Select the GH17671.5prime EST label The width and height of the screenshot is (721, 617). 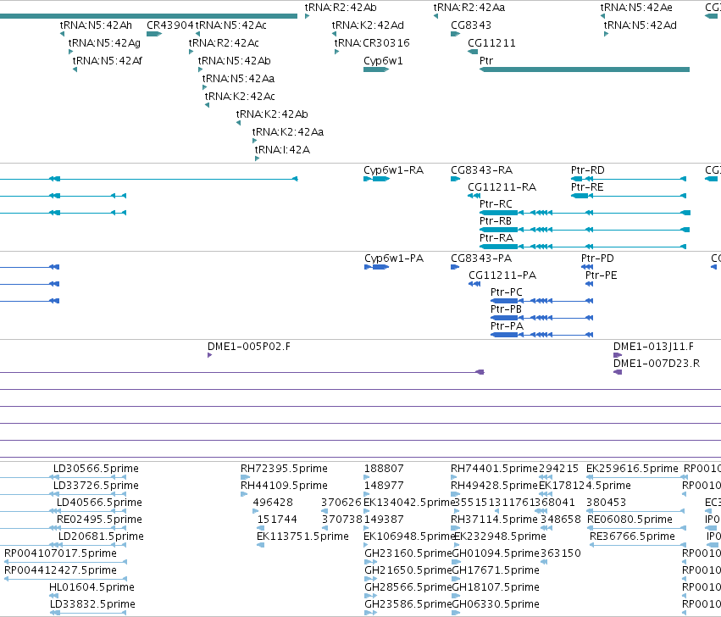[x=496, y=570]
